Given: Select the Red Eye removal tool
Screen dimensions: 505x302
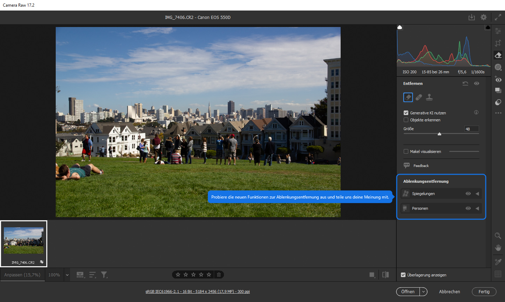Looking at the screenshot, I should pyautogui.click(x=498, y=79).
